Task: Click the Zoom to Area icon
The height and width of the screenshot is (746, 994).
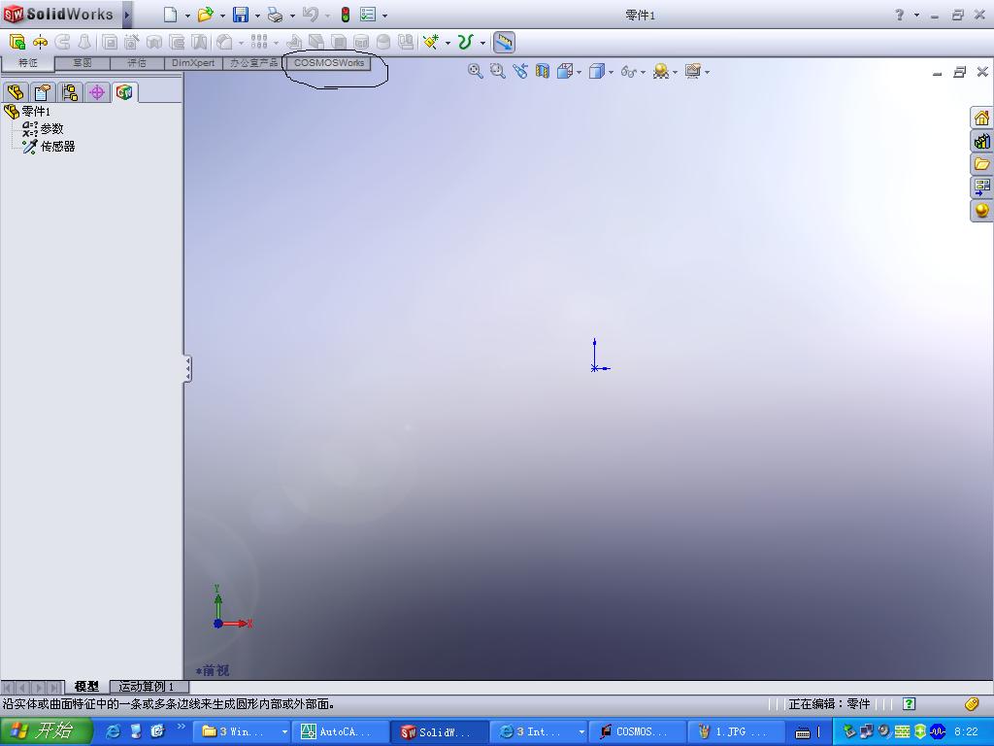Action: [498, 71]
